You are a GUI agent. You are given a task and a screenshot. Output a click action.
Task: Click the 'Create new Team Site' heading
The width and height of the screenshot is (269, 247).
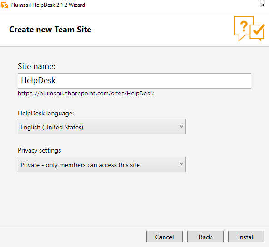(x=50, y=30)
